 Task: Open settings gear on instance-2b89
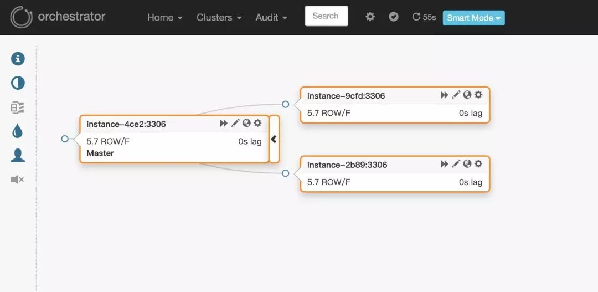click(x=478, y=164)
